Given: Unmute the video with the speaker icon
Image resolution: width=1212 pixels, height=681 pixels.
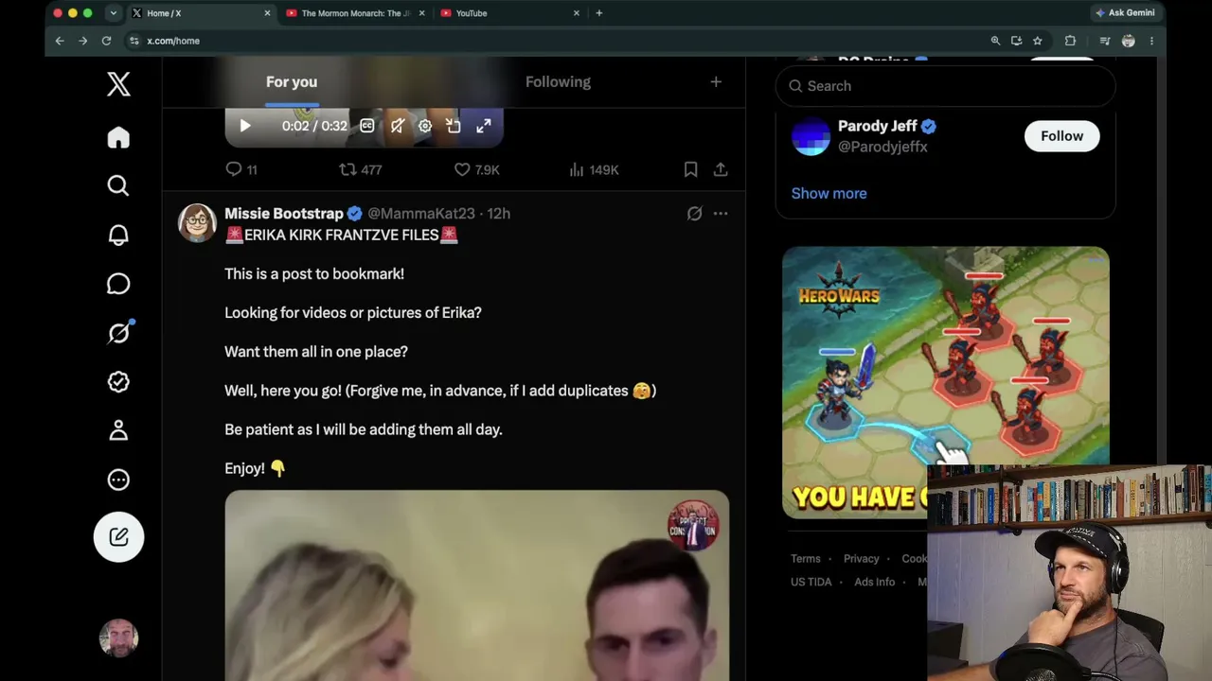Looking at the screenshot, I should click(398, 126).
